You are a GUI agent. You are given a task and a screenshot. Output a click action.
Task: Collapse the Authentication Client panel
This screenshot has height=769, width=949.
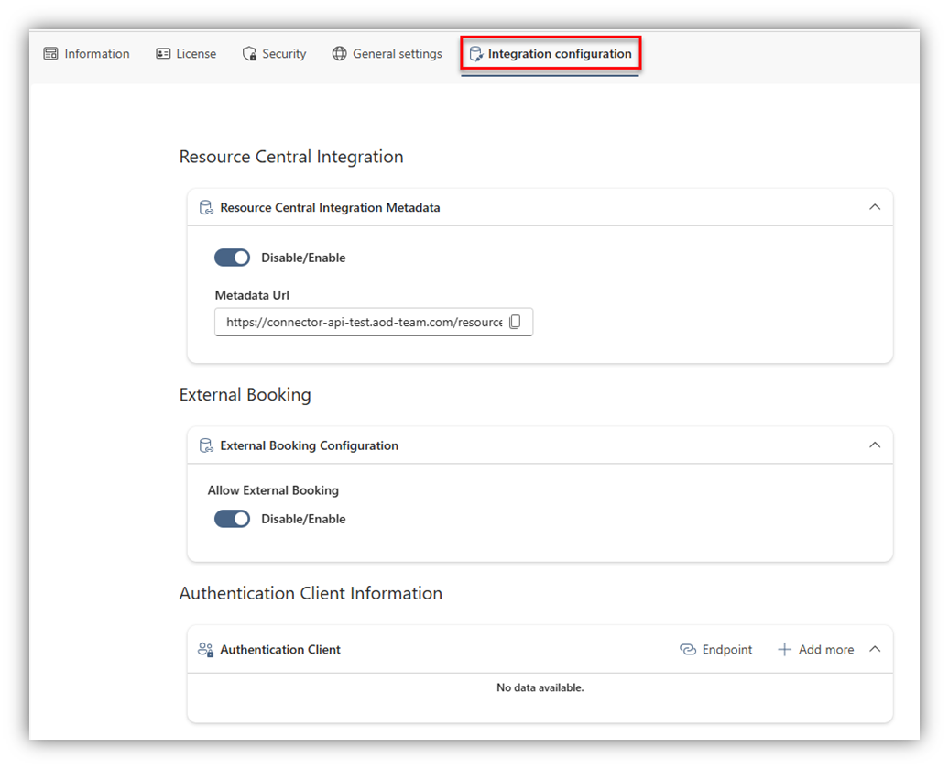(875, 649)
